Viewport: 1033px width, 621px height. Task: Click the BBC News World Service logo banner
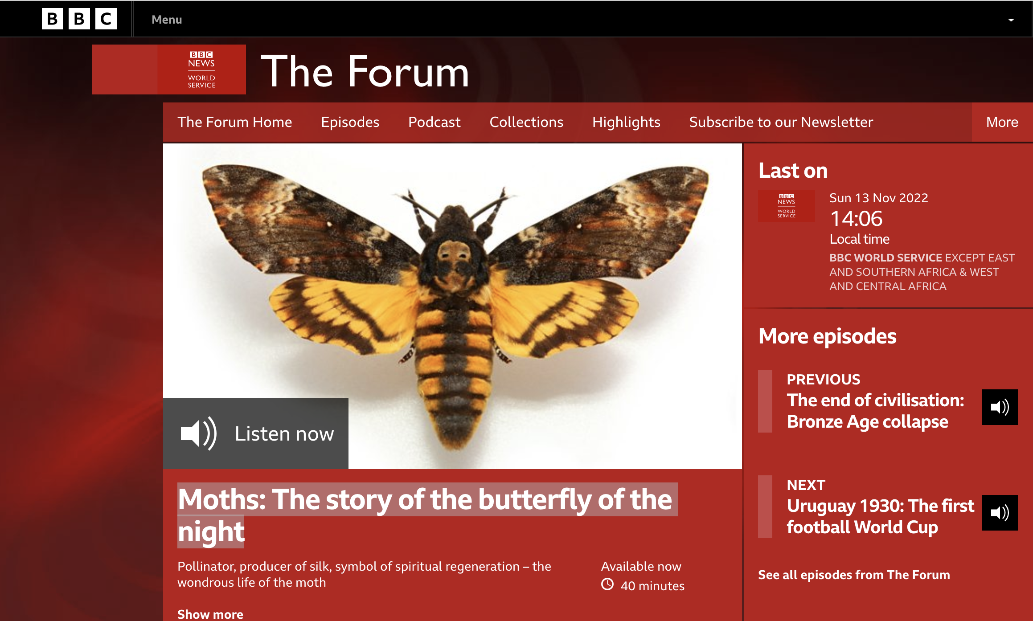tap(169, 69)
